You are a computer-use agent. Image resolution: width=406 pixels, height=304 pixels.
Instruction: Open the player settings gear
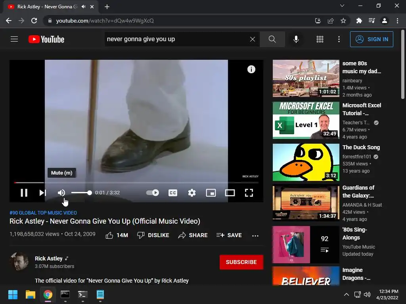pyautogui.click(x=192, y=193)
